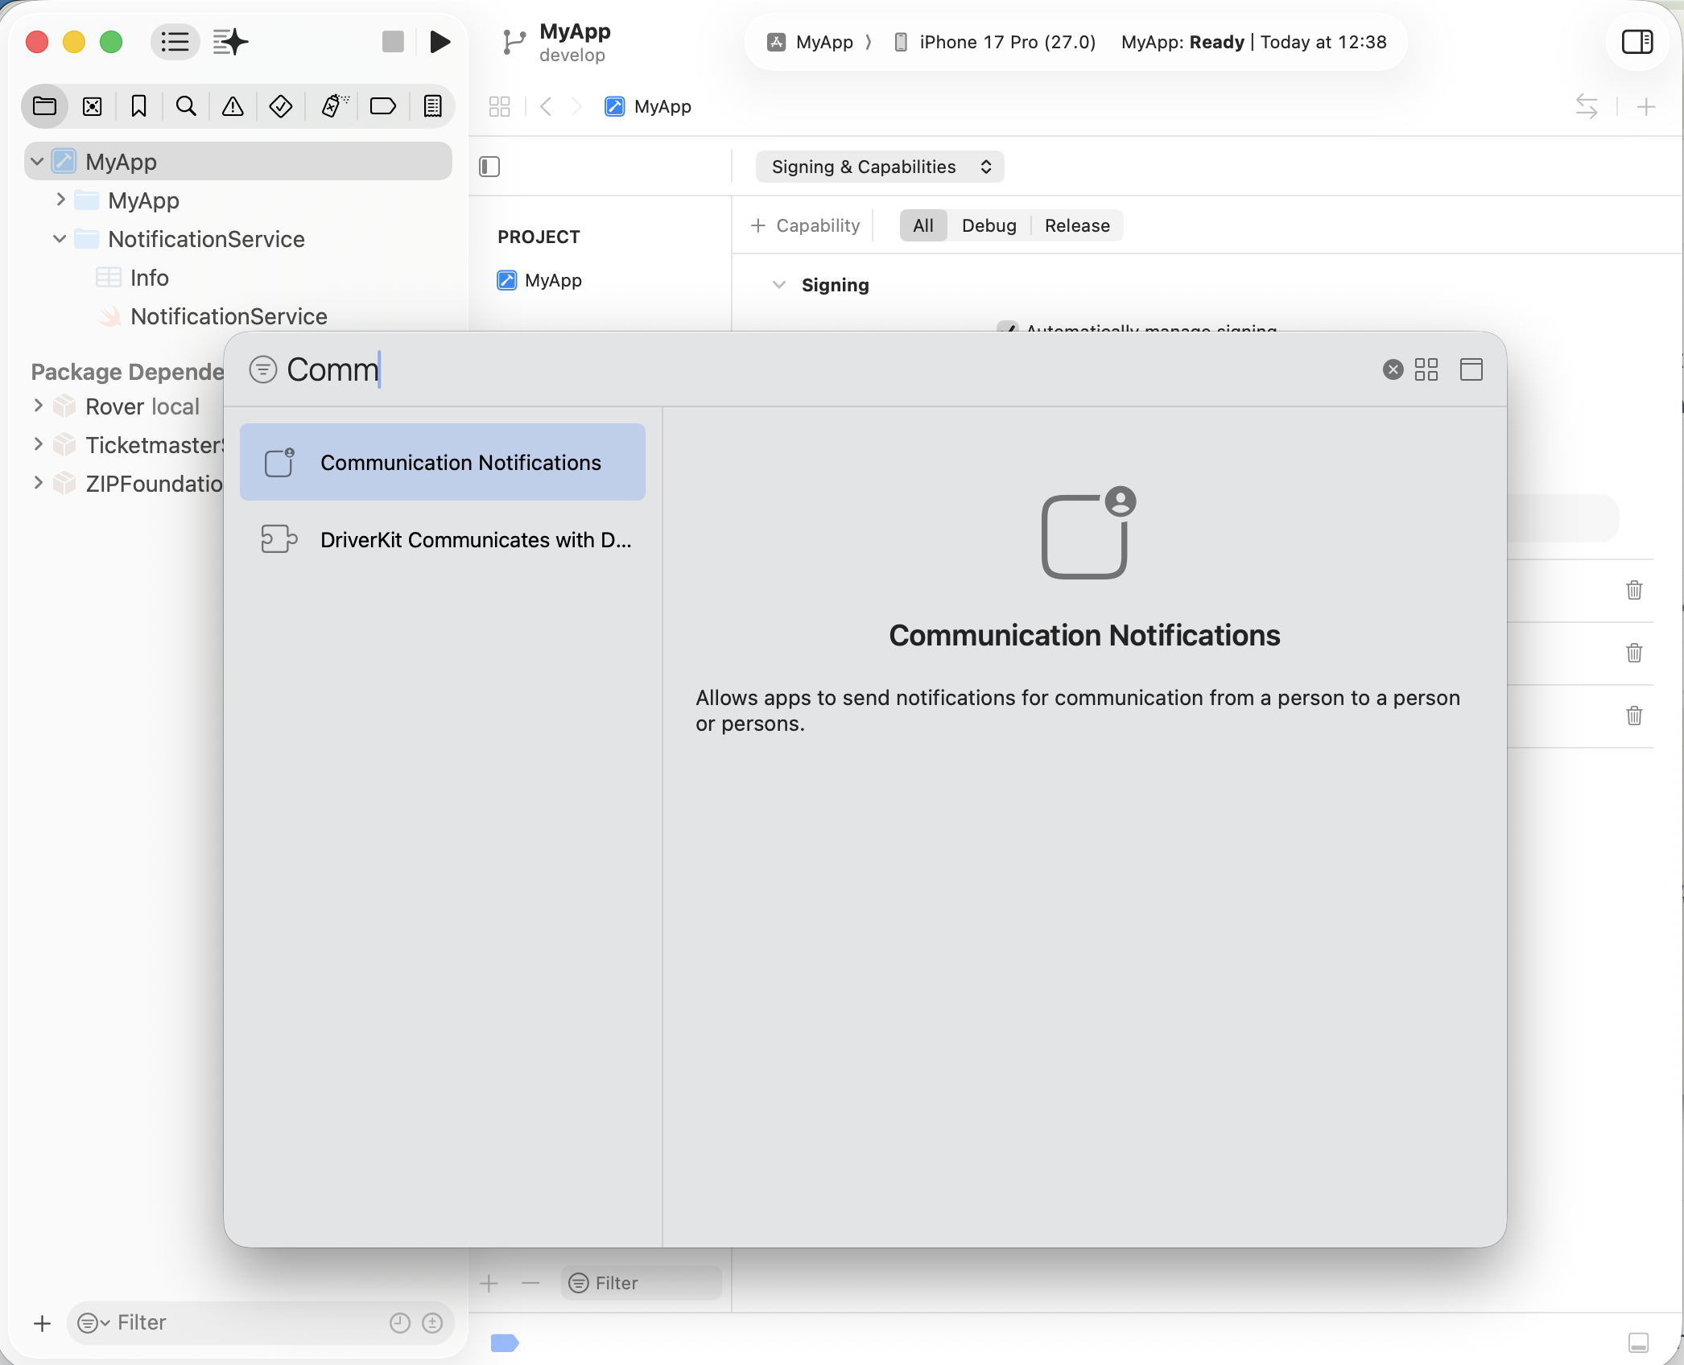Click the Run play button
This screenshot has width=1684, height=1365.
[x=440, y=42]
